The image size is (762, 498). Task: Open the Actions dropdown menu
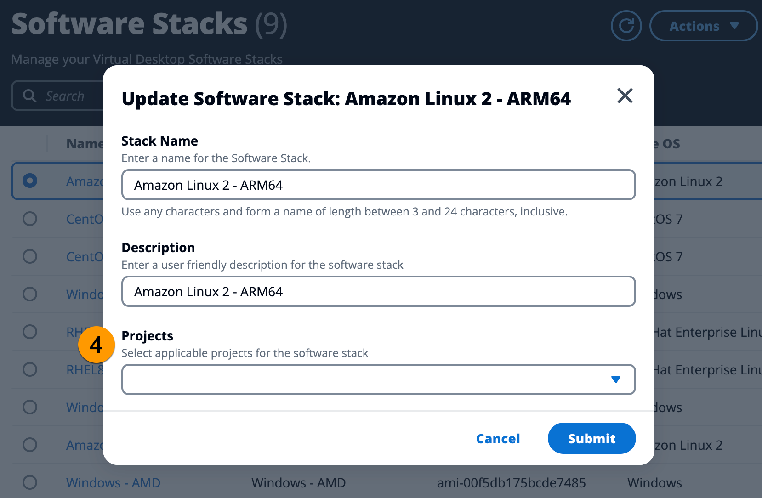coord(703,26)
